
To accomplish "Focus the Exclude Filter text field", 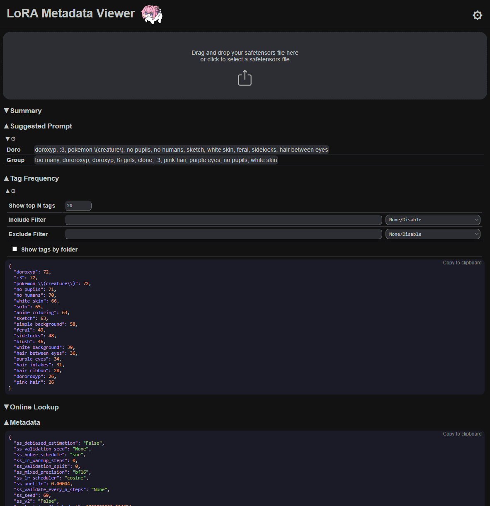I will [x=223, y=234].
